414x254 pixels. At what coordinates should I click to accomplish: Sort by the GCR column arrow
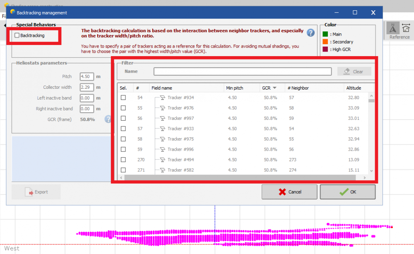pos(274,88)
